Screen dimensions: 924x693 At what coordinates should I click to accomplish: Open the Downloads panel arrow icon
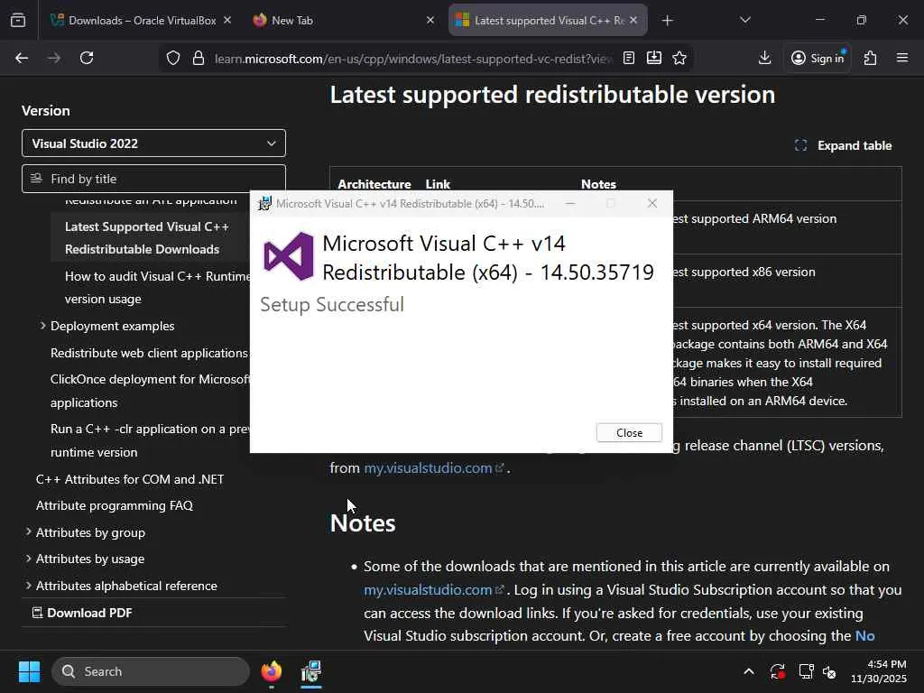(764, 58)
